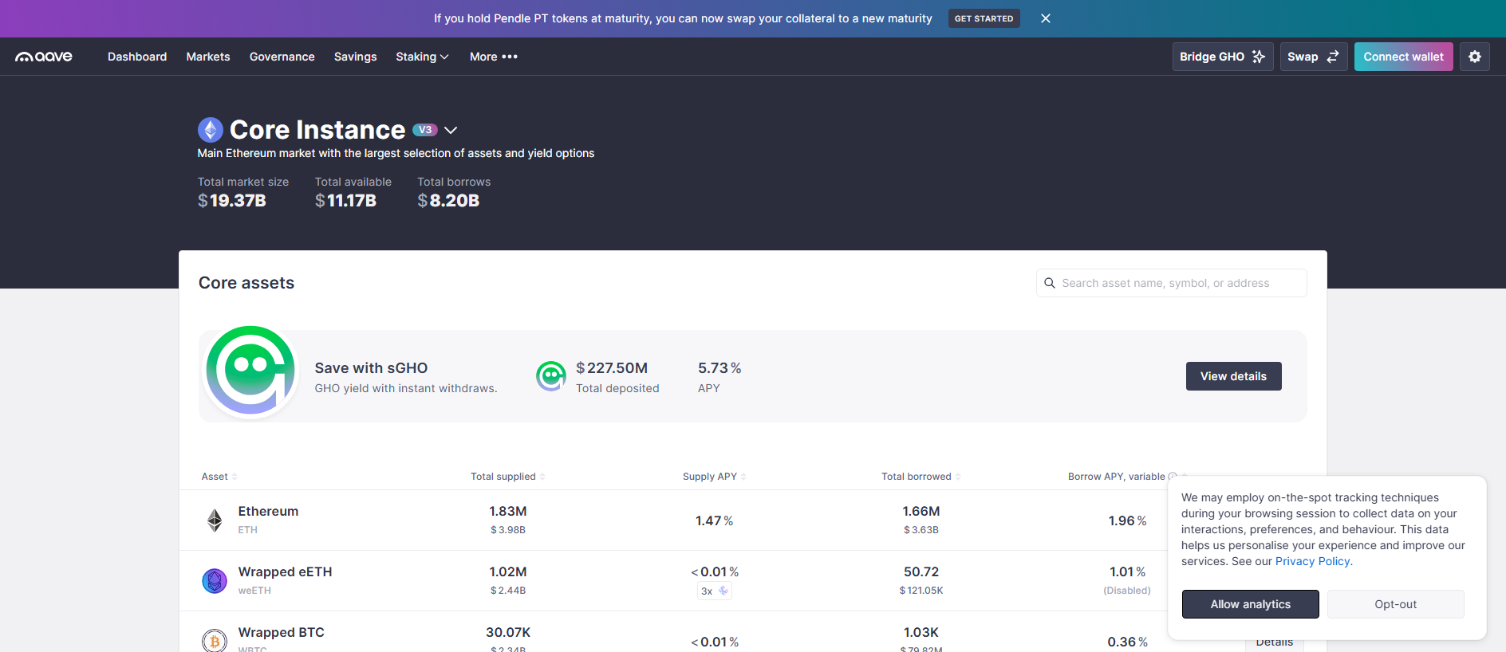This screenshot has height=652, width=1506.
Task: Expand the Core Instance market selector chevron
Action: pyautogui.click(x=451, y=130)
